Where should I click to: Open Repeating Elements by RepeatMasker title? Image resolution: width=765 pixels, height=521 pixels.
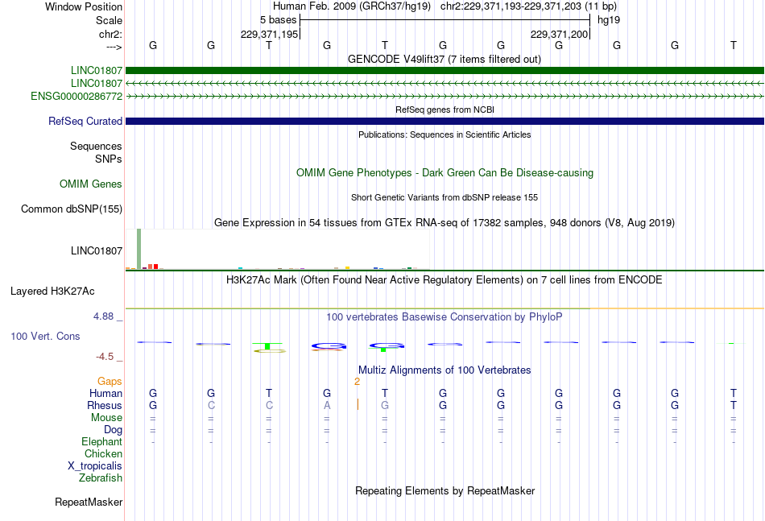445,490
